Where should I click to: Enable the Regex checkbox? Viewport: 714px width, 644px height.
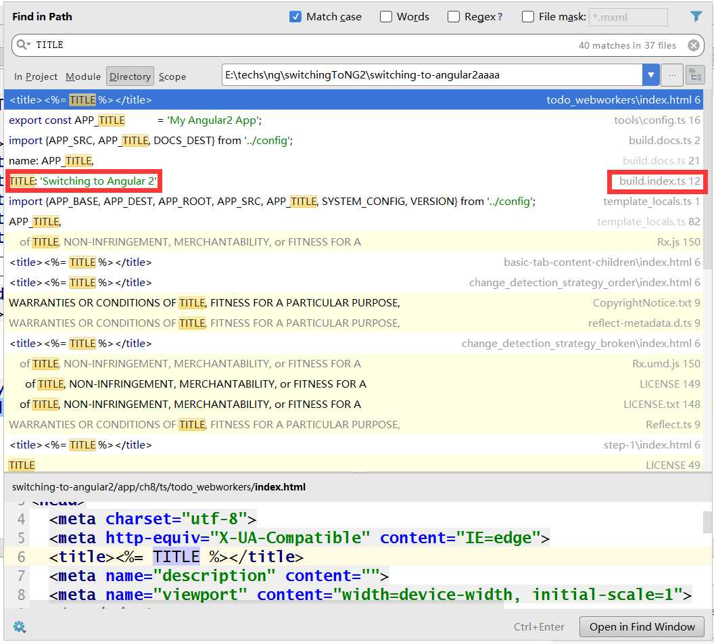click(453, 17)
